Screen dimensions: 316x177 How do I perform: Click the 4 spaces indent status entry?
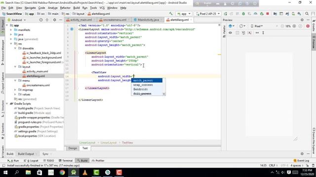296,165
